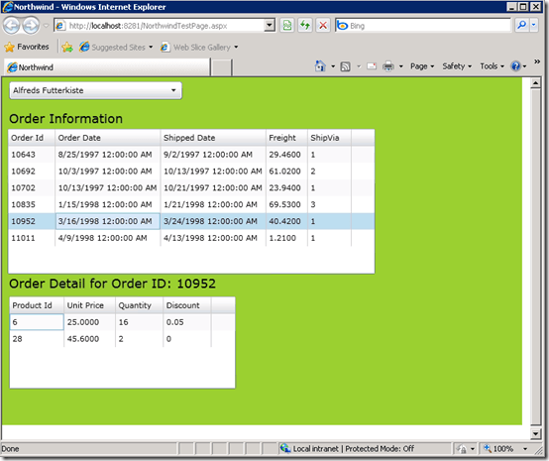Sort by Order Id column header
This screenshot has width=549, height=461.
(32, 138)
